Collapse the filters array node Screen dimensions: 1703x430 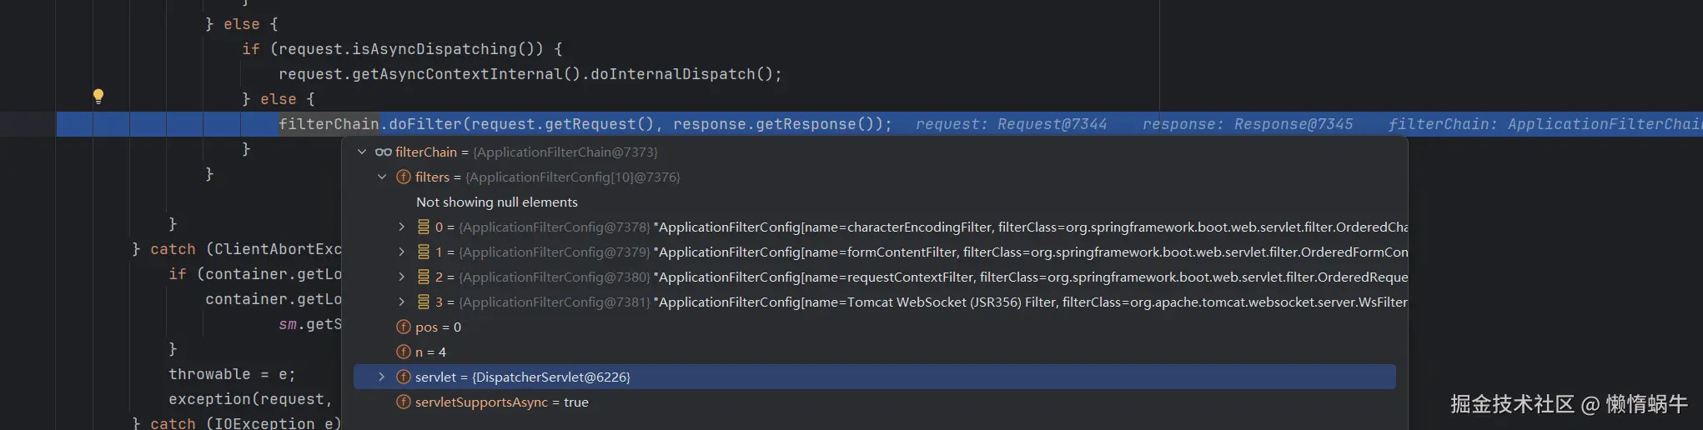click(x=382, y=177)
